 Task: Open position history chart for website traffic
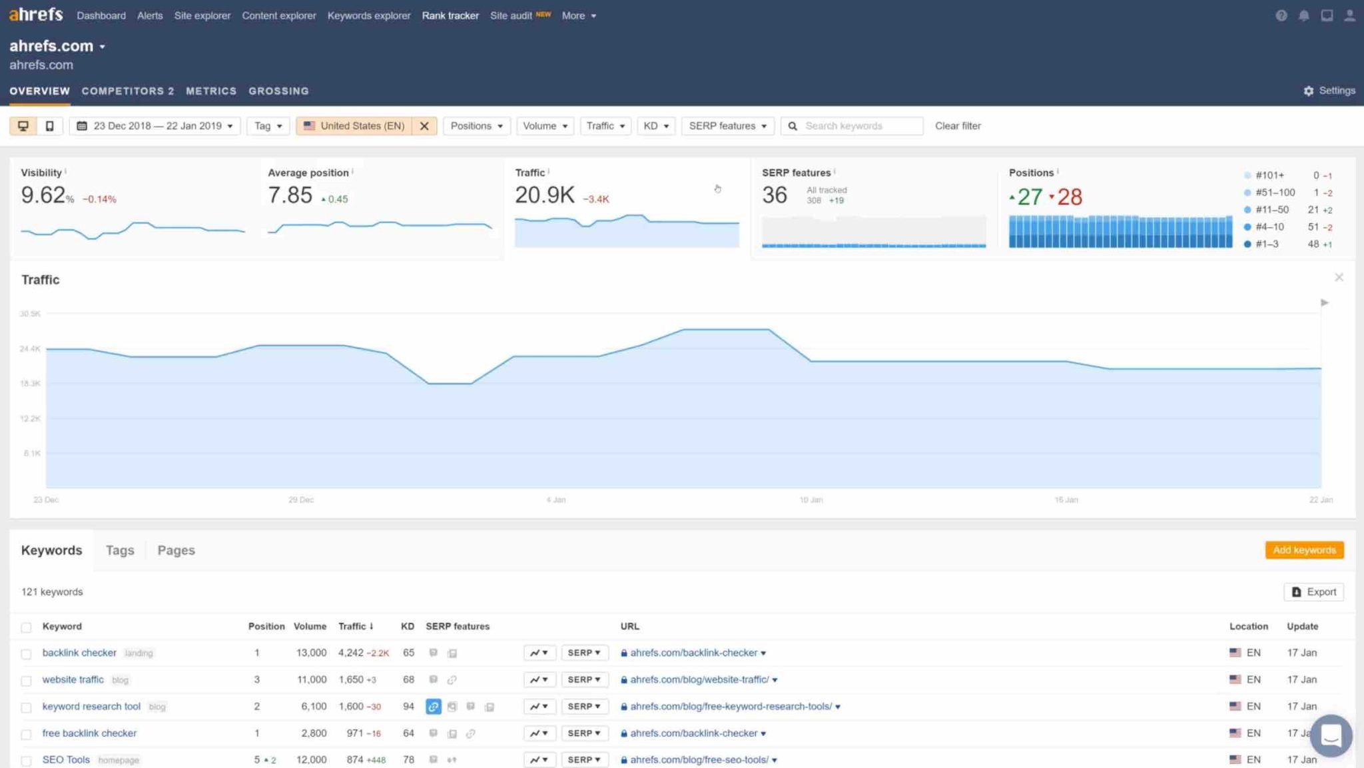[x=539, y=679]
